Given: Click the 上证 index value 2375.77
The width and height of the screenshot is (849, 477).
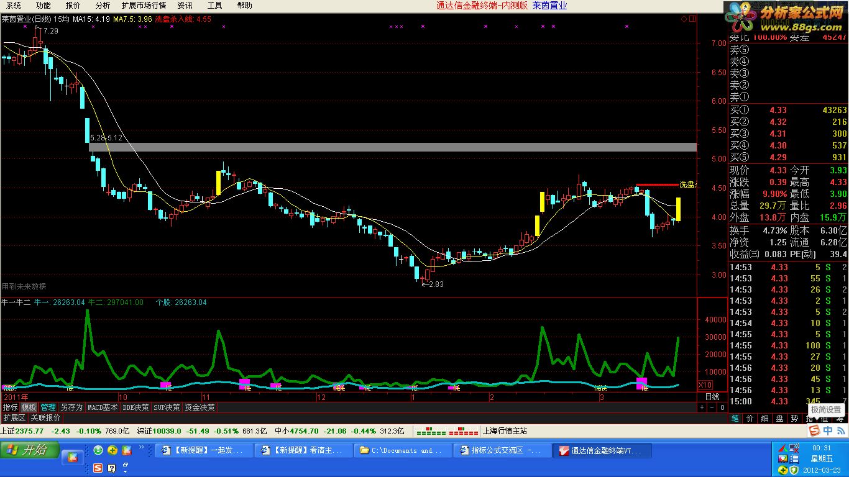Looking at the screenshot, I should point(30,431).
